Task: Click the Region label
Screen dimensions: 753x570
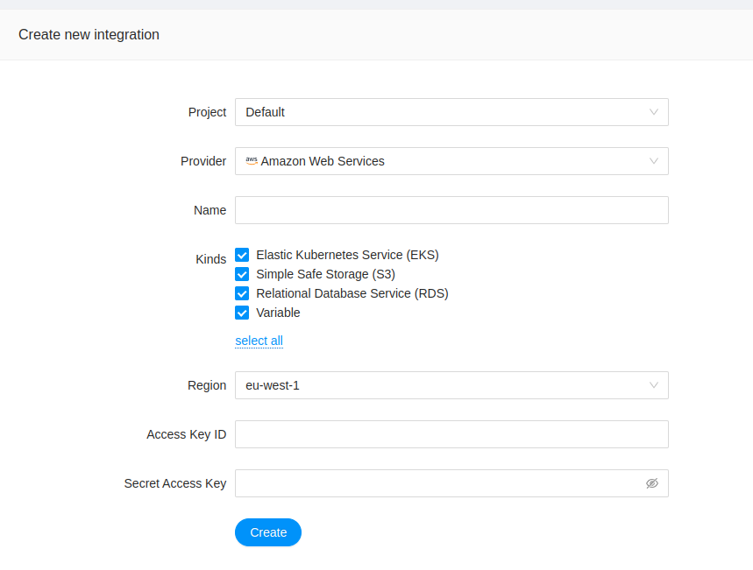Action: click(x=207, y=385)
